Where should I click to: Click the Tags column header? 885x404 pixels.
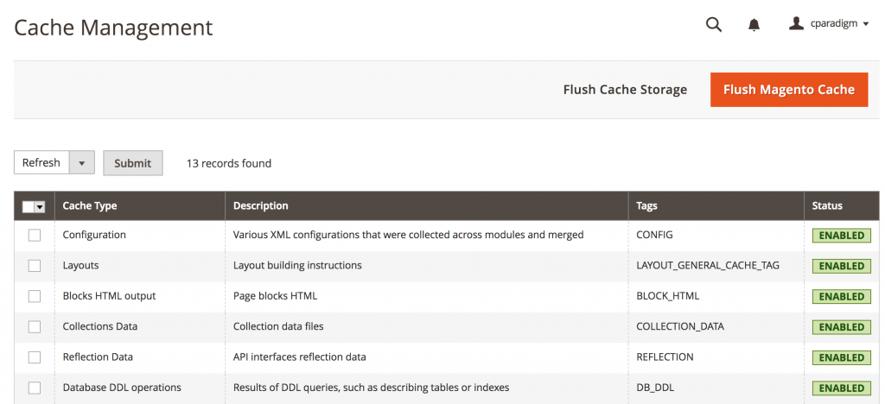(x=646, y=206)
